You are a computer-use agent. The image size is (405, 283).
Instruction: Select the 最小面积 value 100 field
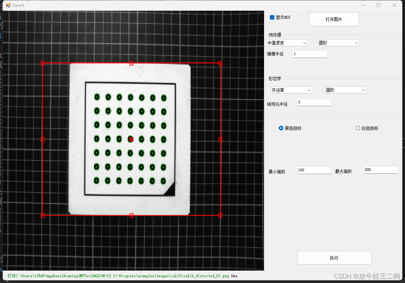tap(314, 170)
